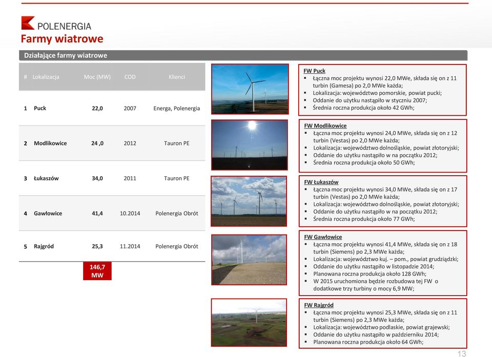Click the 'Klienci' column header
The height and width of the screenshot is (357, 492).
click(x=177, y=77)
